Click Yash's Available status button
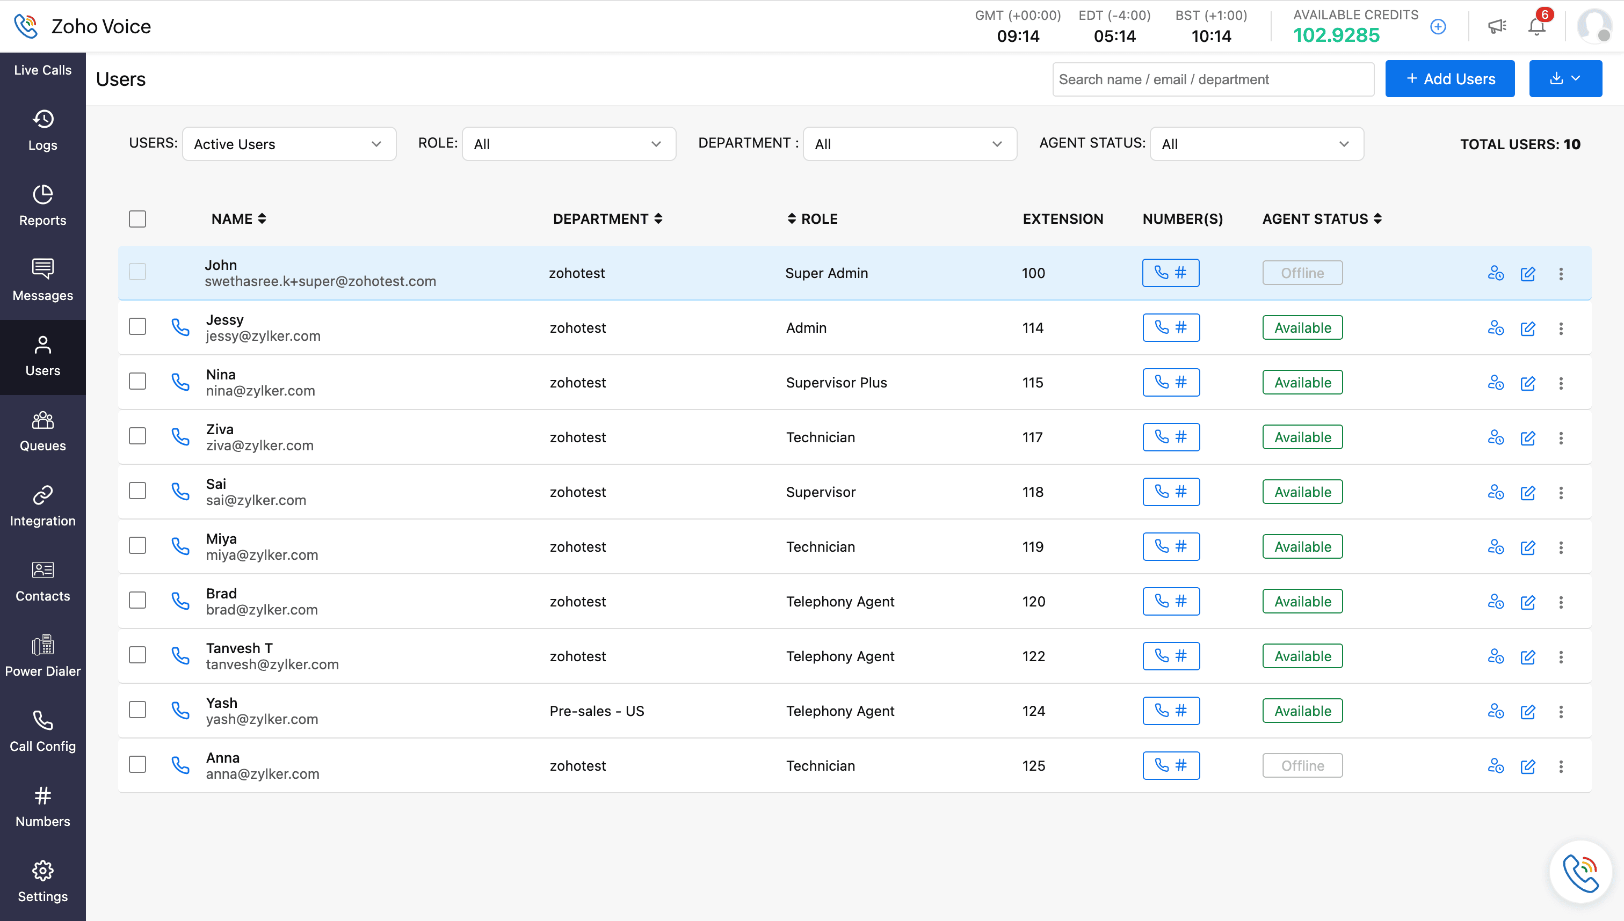This screenshot has width=1624, height=921. click(1302, 711)
